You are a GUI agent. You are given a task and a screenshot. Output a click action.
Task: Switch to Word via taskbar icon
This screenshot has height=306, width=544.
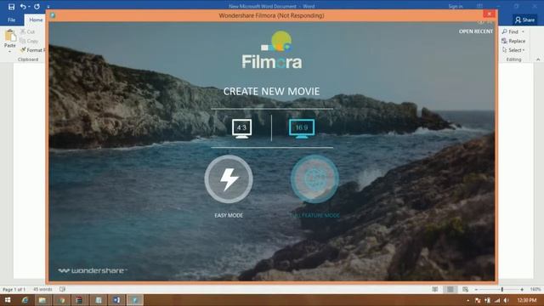(116, 300)
